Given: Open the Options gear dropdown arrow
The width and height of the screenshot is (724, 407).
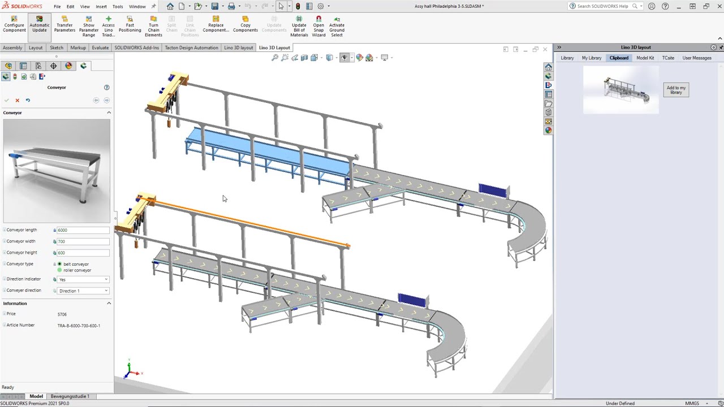Looking at the screenshot, I should (x=328, y=6).
